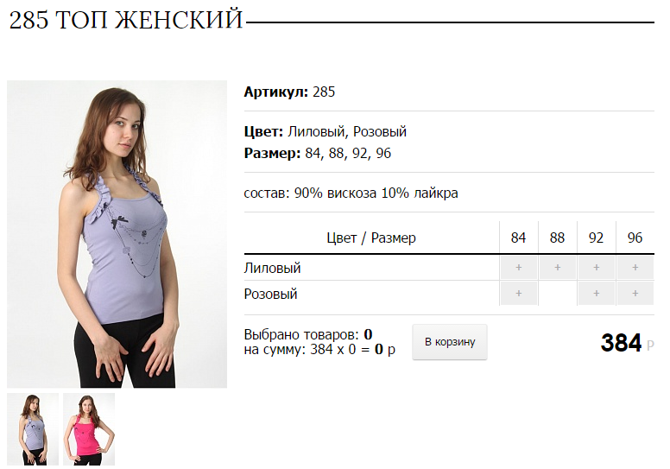Click the 285 ТОП ЖЕНСКИЙ heading
The height and width of the screenshot is (469, 670).
pos(126,20)
